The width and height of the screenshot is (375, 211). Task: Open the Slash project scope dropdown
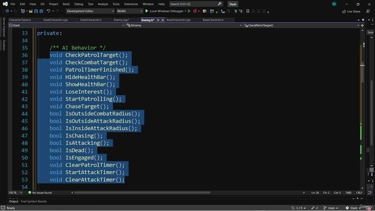tap(66, 25)
